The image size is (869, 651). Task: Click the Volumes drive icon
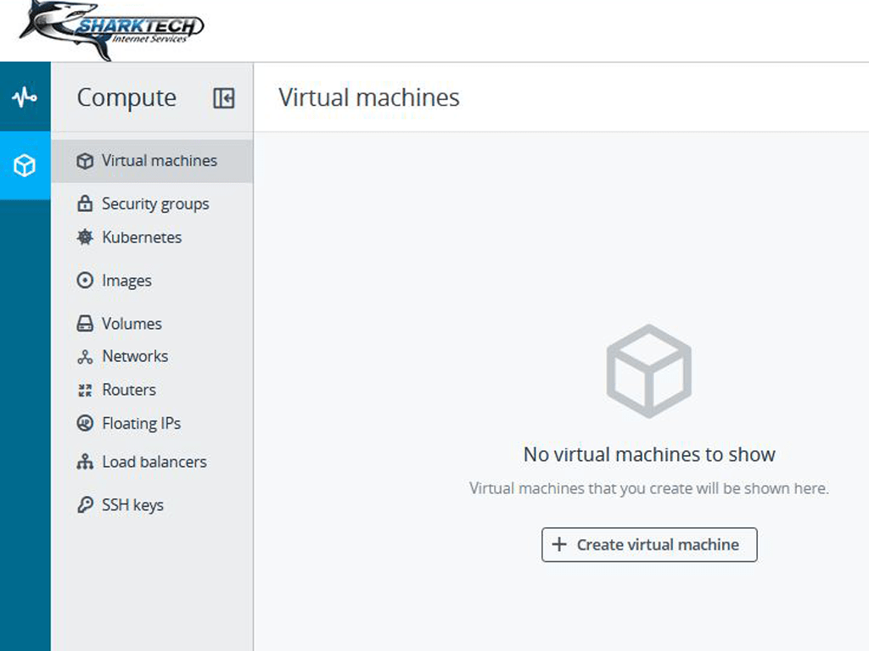point(85,324)
